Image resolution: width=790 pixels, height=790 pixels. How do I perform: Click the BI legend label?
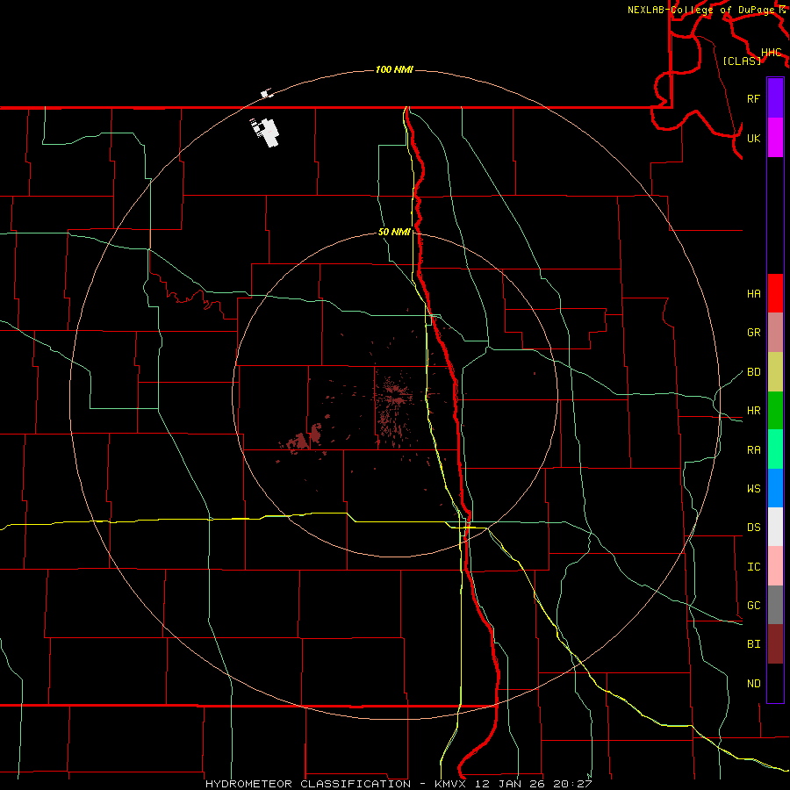(x=753, y=644)
